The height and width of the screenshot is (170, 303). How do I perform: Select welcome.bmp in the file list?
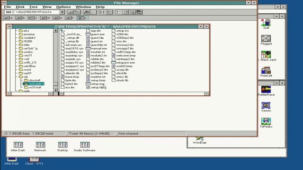124,56
